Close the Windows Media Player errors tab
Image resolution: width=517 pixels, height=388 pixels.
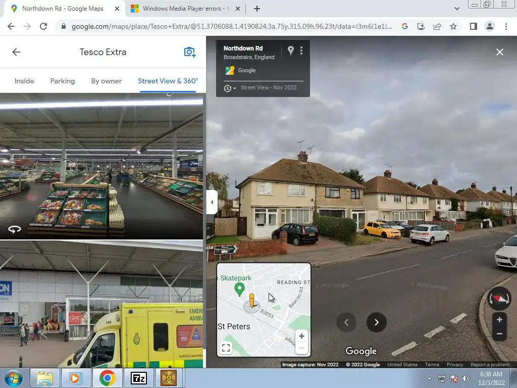coord(238,9)
